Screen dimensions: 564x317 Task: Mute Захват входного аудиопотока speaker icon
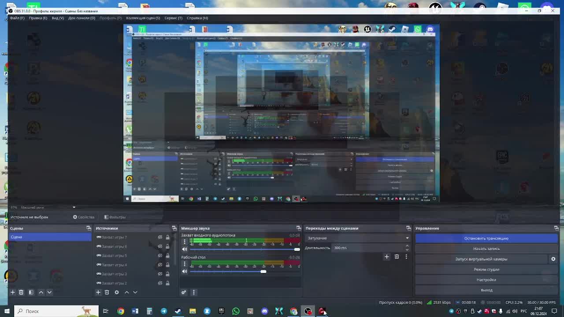pos(185,249)
